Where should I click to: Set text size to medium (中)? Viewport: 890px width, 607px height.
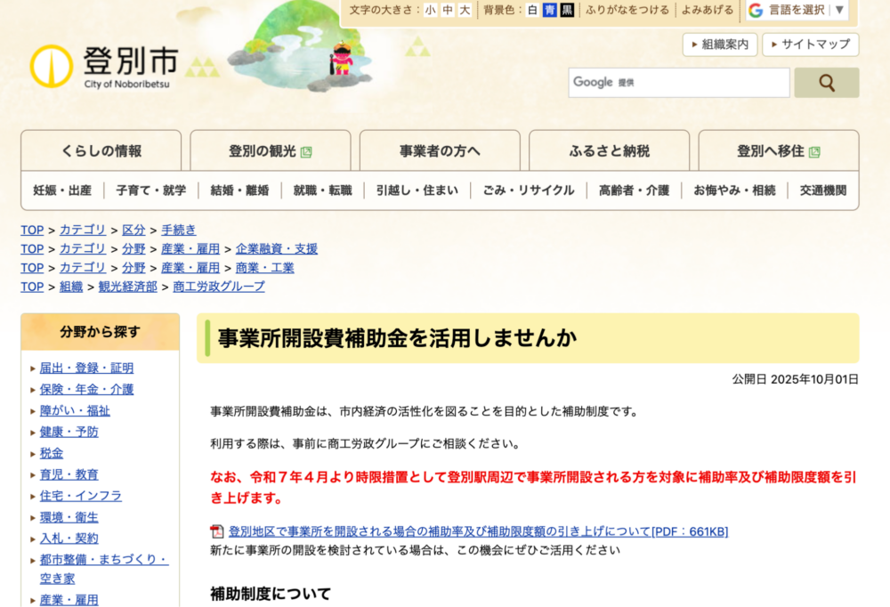coord(448,10)
